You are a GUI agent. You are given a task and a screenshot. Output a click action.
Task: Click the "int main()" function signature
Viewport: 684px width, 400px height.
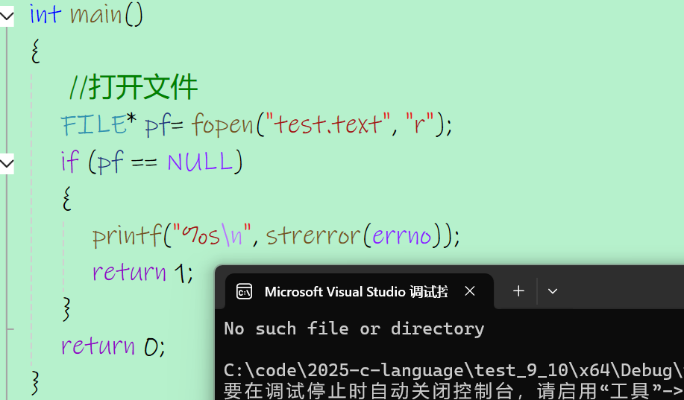[x=87, y=14]
